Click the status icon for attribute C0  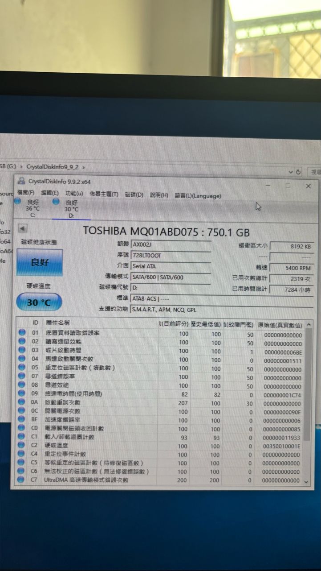pos(22,428)
